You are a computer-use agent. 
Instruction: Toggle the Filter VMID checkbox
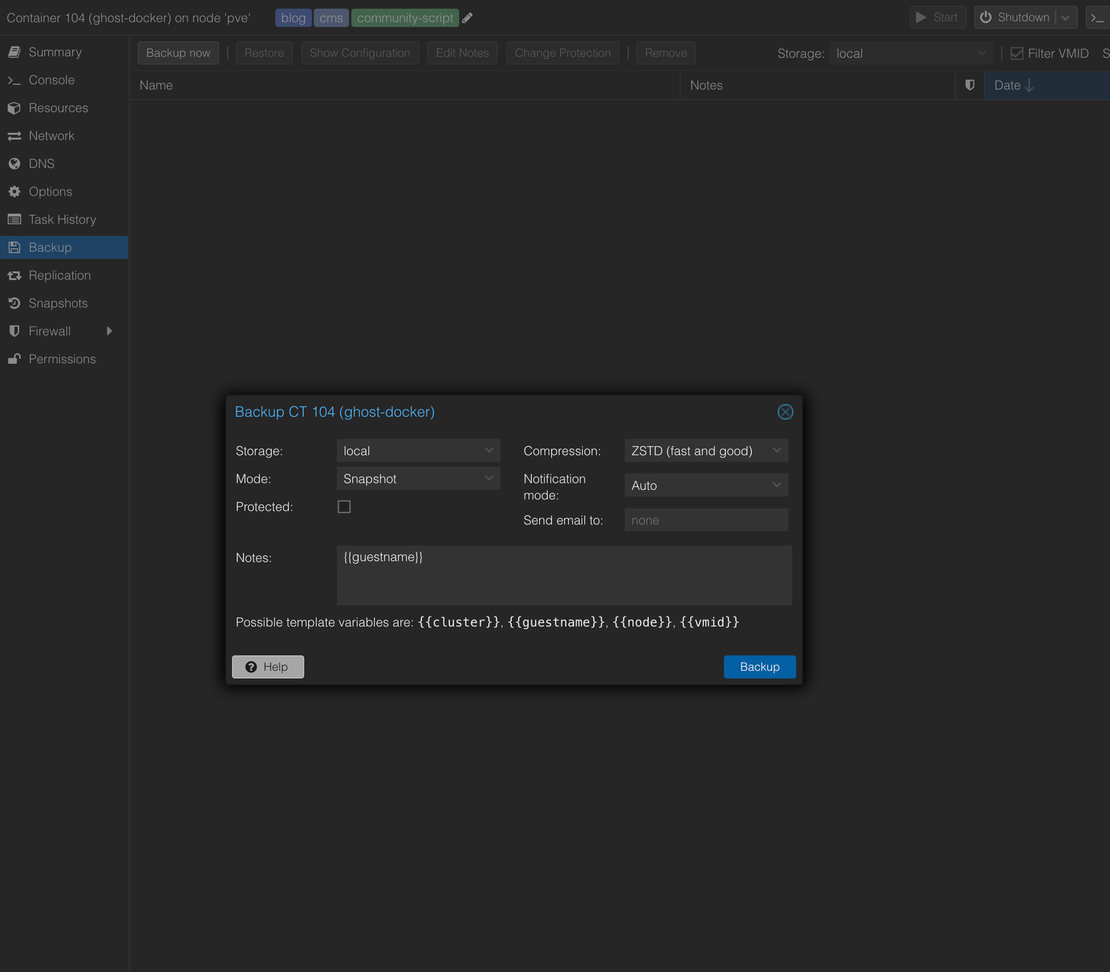1017,53
